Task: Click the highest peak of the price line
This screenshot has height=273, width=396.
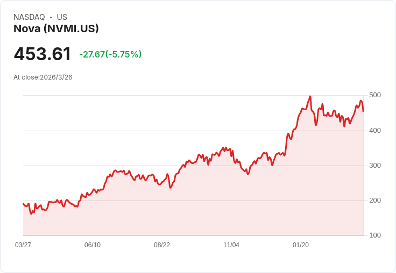Action: 310,97
